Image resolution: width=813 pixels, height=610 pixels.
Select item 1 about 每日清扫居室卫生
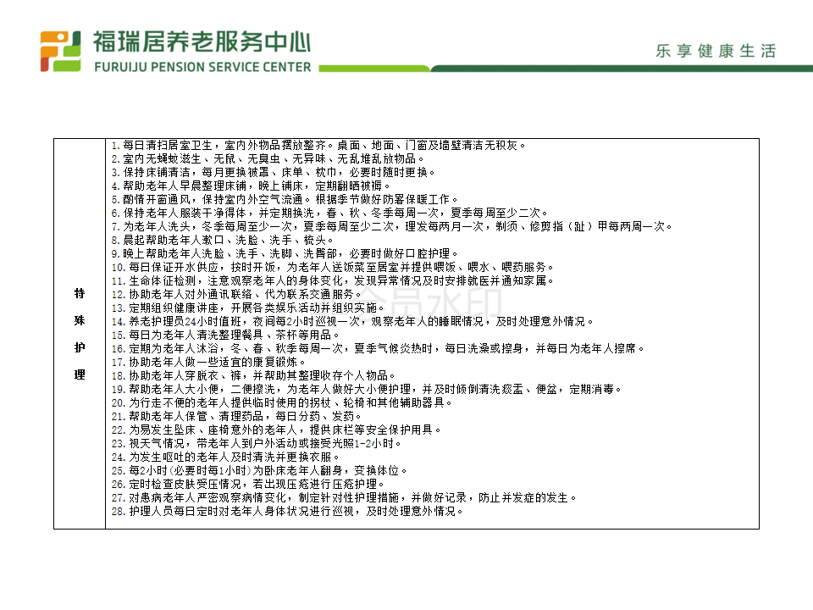[318, 145]
